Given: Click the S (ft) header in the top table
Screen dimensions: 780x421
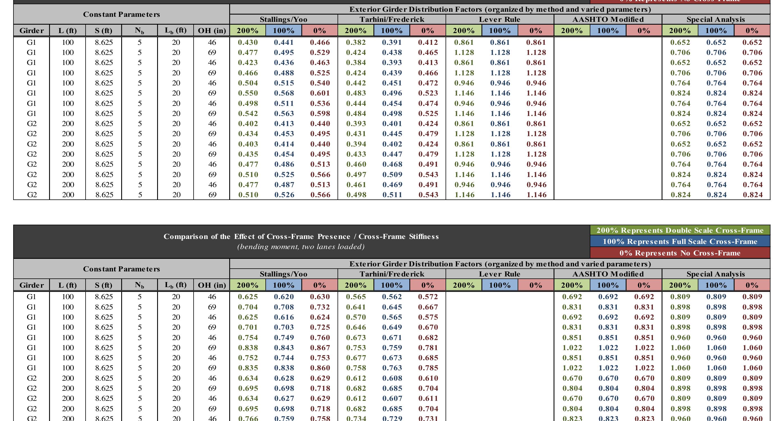Looking at the screenshot, I should (x=104, y=31).
